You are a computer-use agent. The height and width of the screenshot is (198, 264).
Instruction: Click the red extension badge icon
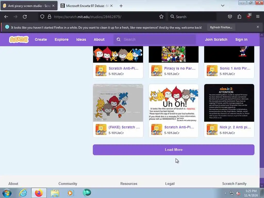pos(249,16)
